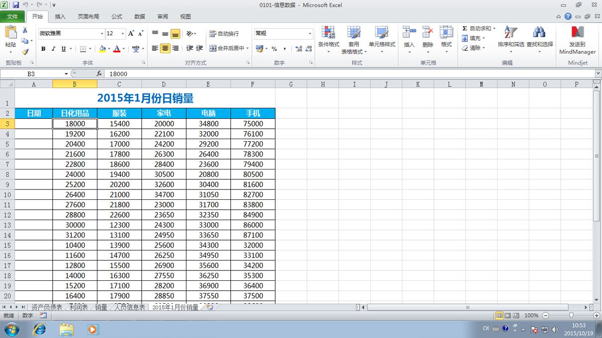This screenshot has height=338, width=602.
Task: Click the 插入 insert cells icon
Action: point(409,32)
